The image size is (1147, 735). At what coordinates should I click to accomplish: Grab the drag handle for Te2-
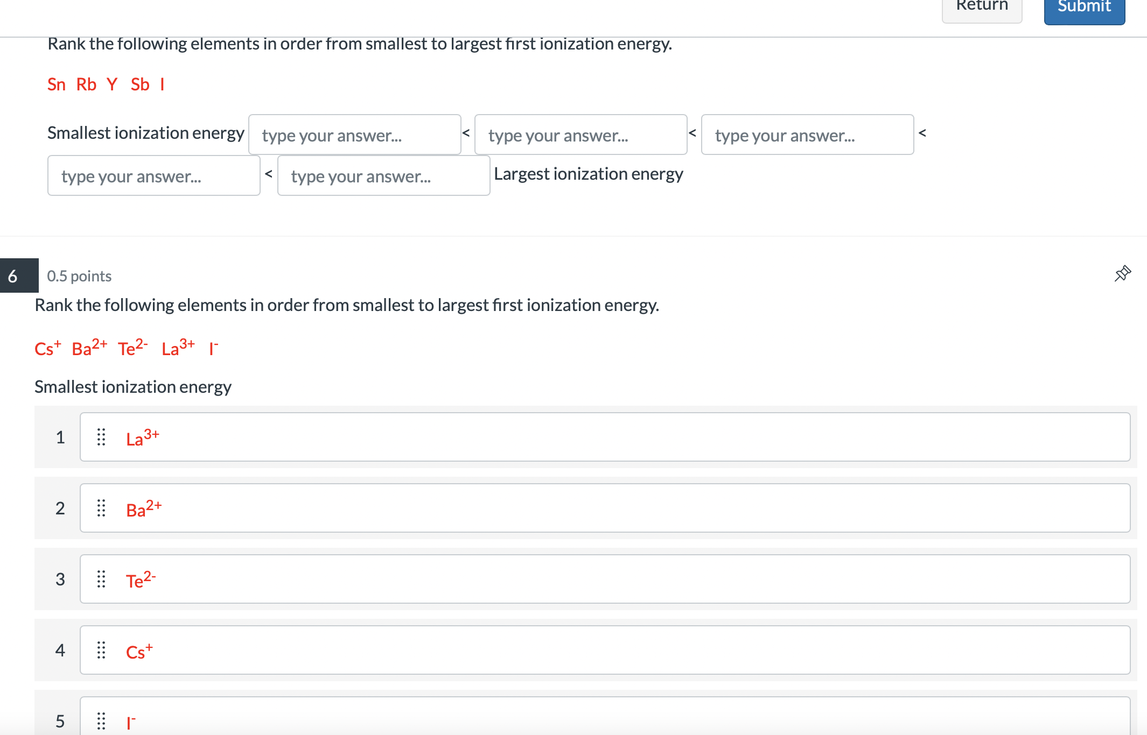pyautogui.click(x=101, y=579)
